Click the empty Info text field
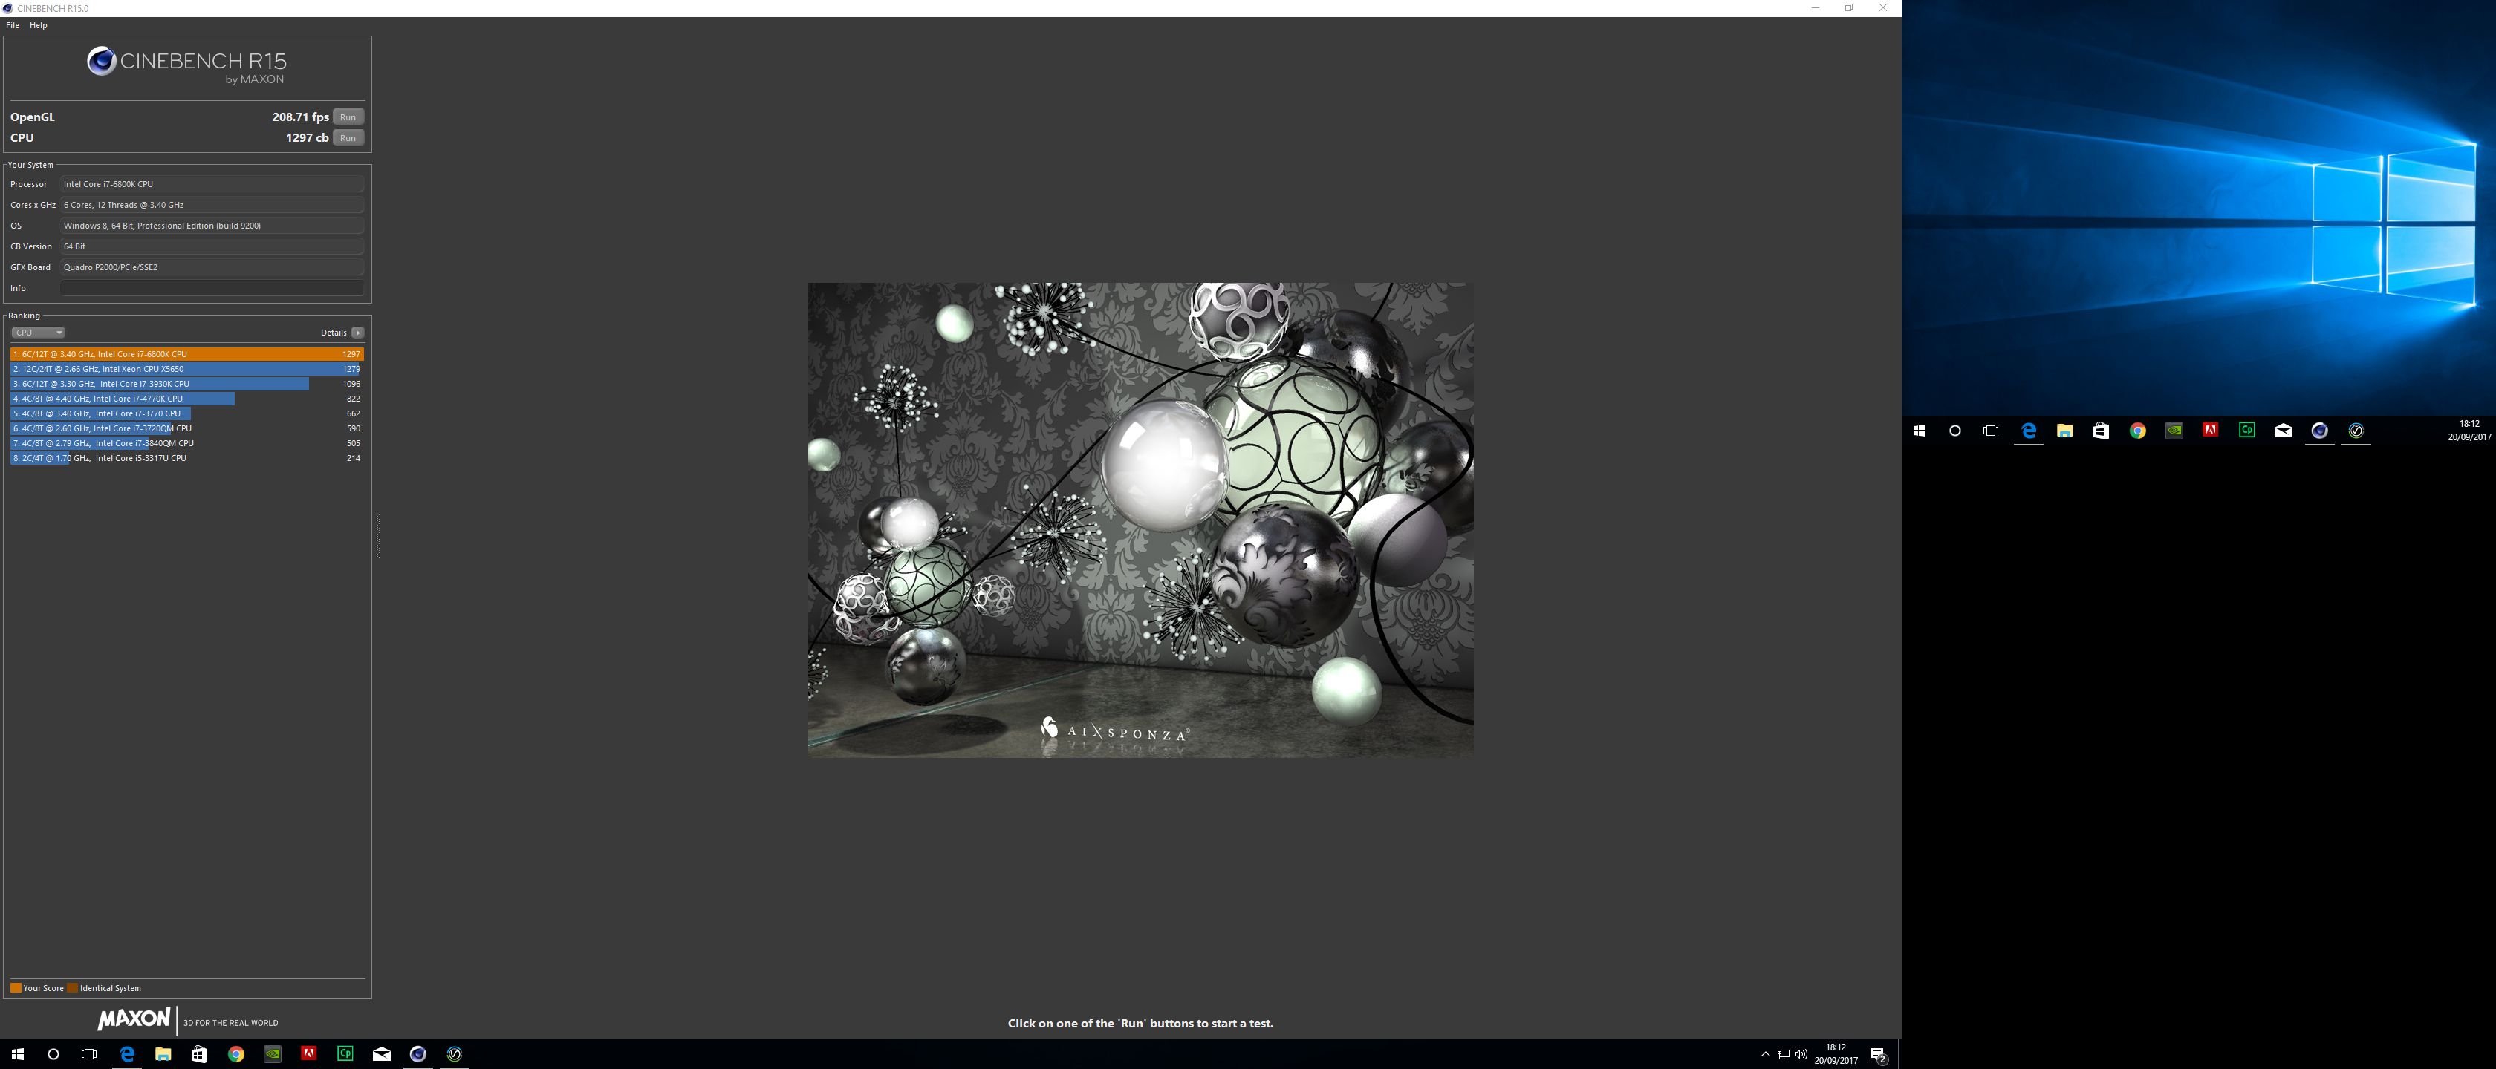 point(211,287)
